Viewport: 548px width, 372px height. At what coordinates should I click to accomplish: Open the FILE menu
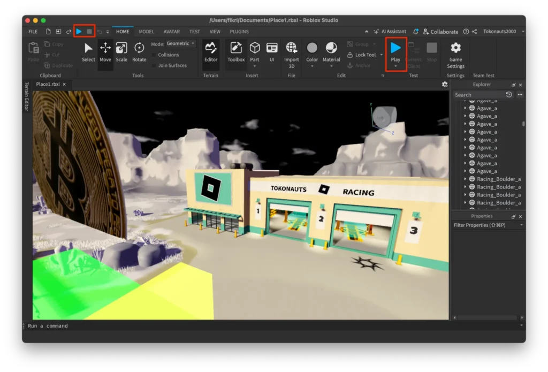point(33,32)
